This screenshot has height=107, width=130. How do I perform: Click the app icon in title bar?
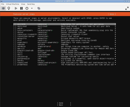click(x=1, y=1)
